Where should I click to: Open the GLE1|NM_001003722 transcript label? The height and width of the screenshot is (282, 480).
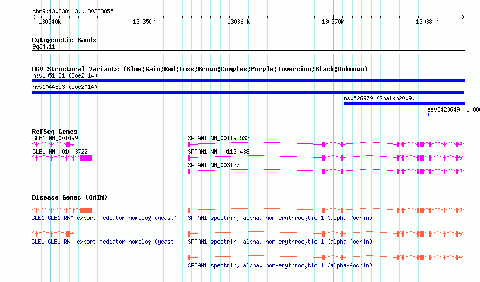click(x=60, y=152)
